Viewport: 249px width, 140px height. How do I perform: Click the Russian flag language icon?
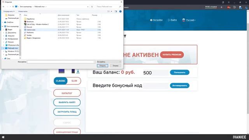tap(184, 20)
